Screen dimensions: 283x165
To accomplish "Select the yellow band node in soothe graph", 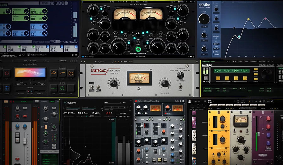I will pyautogui.click(x=248, y=19).
